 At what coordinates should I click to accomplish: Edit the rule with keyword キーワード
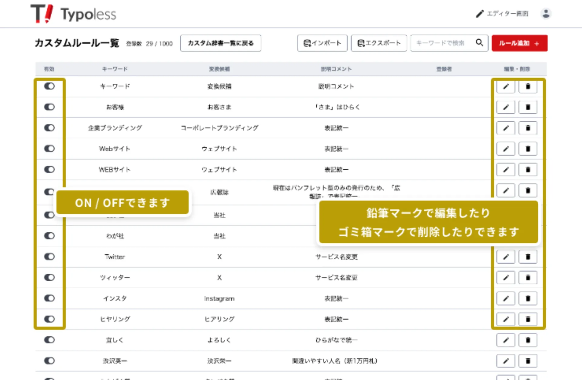(506, 86)
